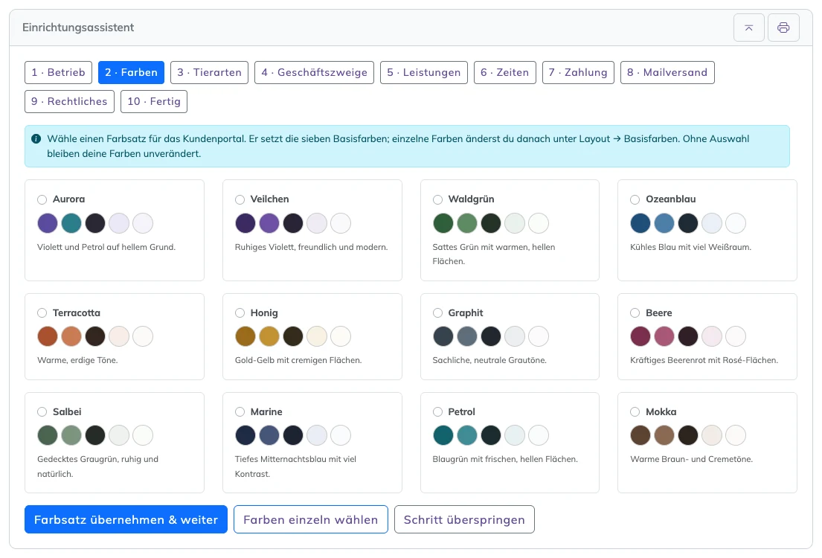Choose the Honig color set radio
This screenshot has width=822, height=558.
[240, 312]
